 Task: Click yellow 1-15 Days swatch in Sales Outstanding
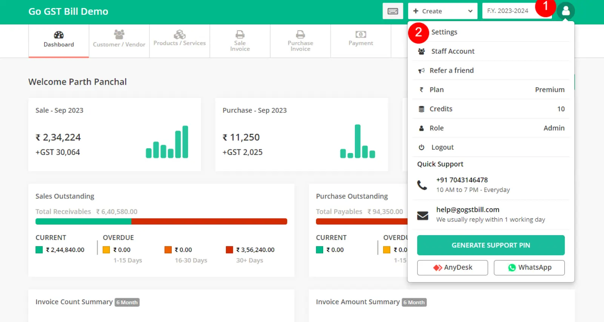(106, 250)
